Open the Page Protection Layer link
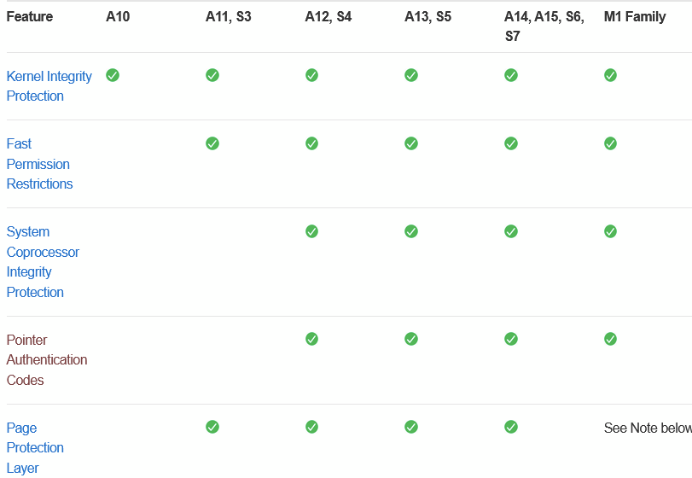The width and height of the screenshot is (692, 478). [x=35, y=448]
